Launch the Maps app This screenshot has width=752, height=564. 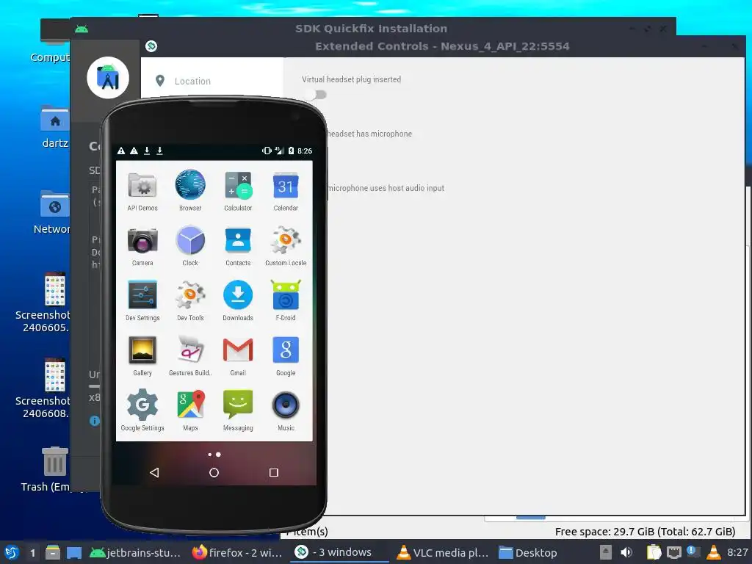pyautogui.click(x=190, y=411)
